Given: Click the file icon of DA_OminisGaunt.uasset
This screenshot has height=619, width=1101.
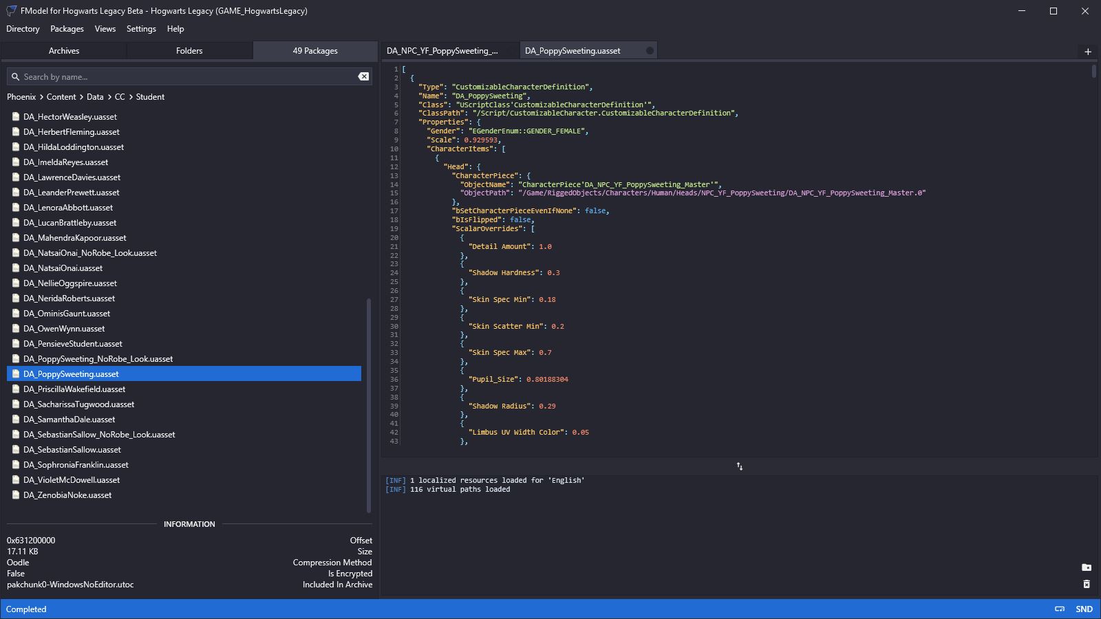Looking at the screenshot, I should coord(16,314).
